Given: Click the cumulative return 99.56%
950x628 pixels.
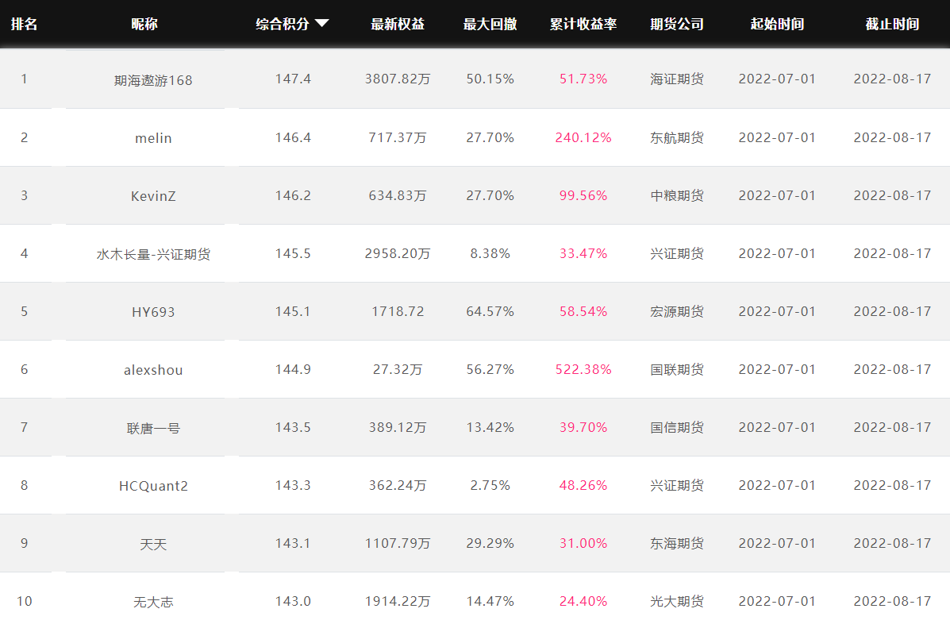Looking at the screenshot, I should click(583, 195).
